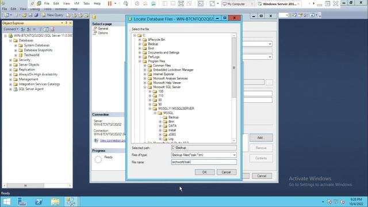Screen dimensions: 368x207
Task: Open File Explorer from the taskbar
Action: pyautogui.click(x=55, y=202)
